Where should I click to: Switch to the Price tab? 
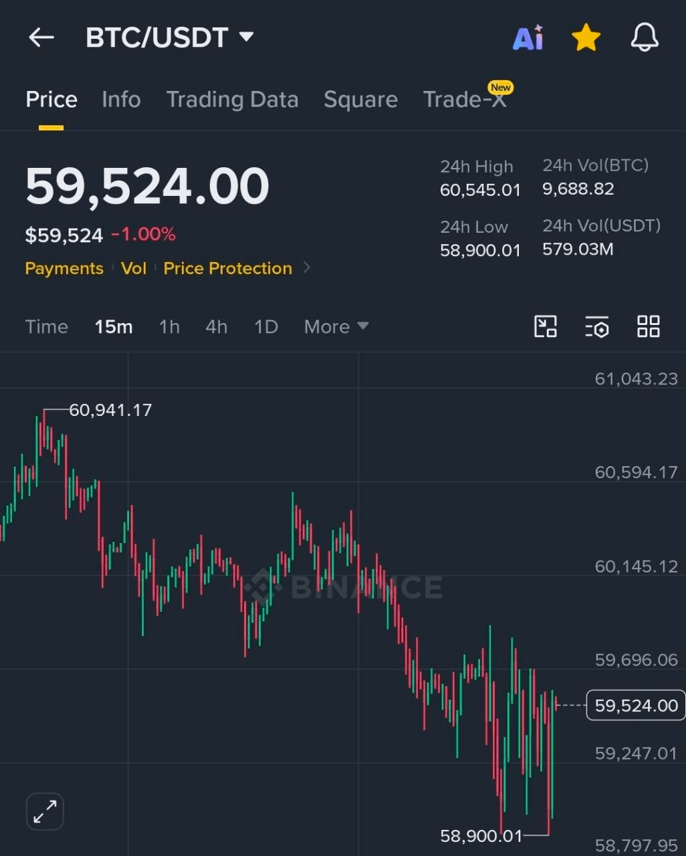tap(51, 100)
